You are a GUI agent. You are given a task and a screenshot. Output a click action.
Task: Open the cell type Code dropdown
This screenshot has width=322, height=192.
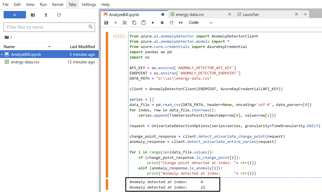201,23
